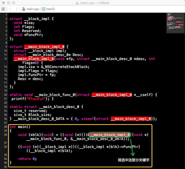Click green-boxed __main_block_impl_0 on line 30

click(110, 135)
